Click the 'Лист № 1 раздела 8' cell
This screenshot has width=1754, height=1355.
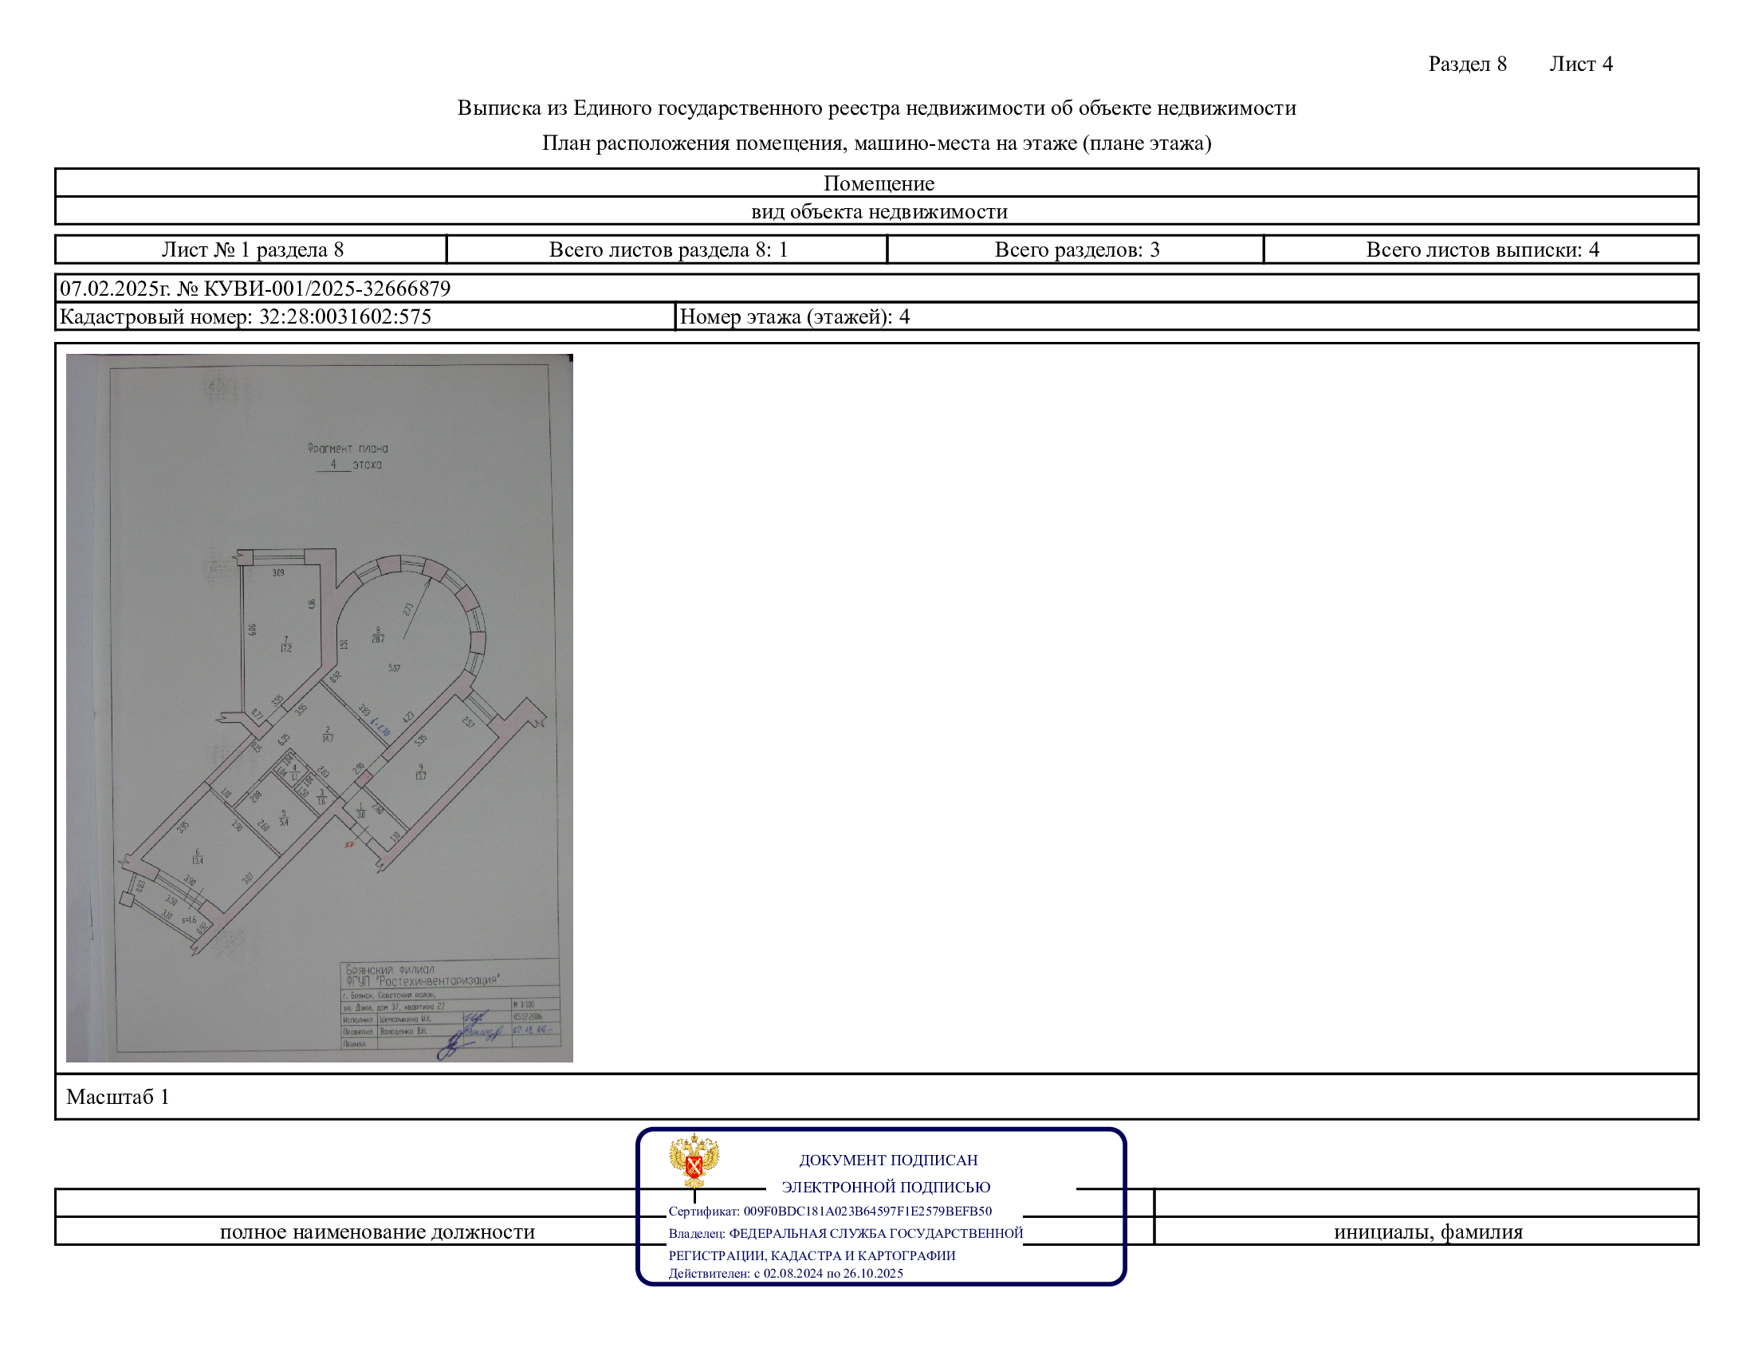(252, 249)
